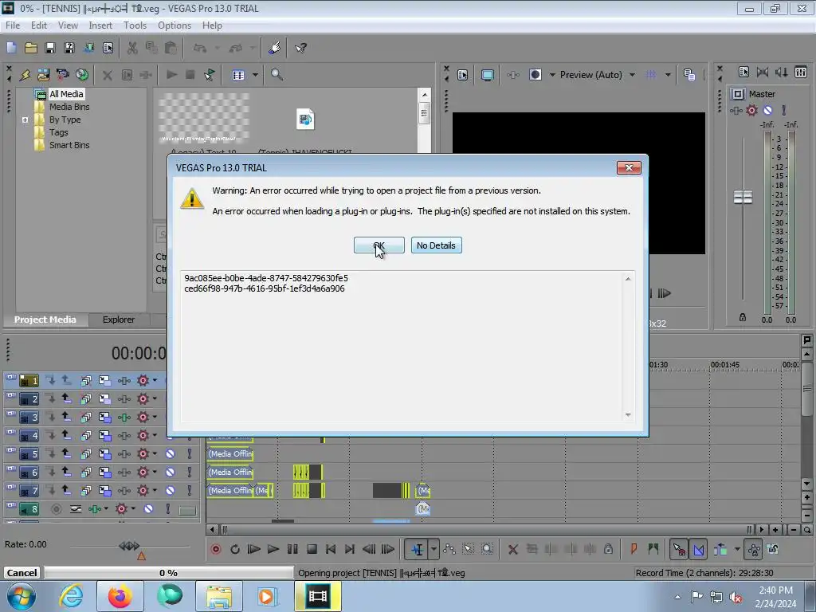Open Preview (Auto) quality dropdown
The height and width of the screenshot is (612, 816).
[x=632, y=75]
